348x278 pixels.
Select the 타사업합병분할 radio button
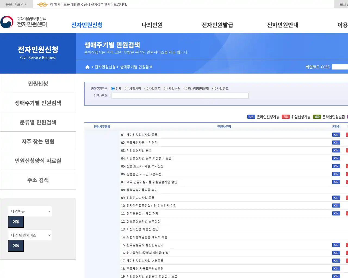185,89
